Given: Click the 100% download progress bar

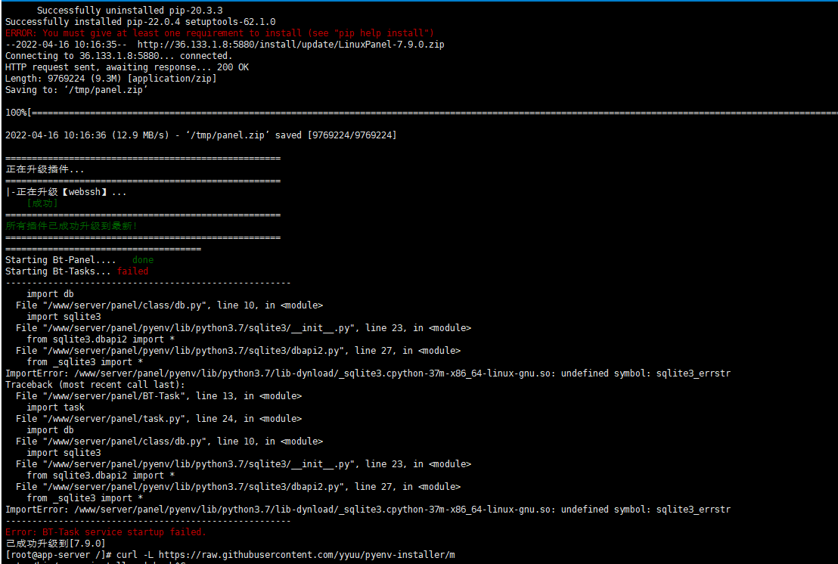Looking at the screenshot, I should 422,113.
